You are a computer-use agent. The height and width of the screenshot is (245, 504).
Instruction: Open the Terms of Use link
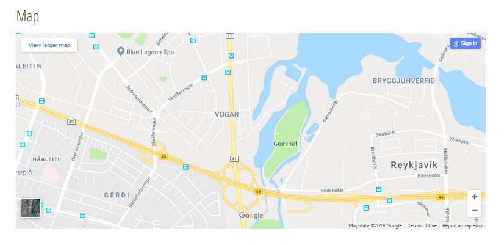pos(422,225)
